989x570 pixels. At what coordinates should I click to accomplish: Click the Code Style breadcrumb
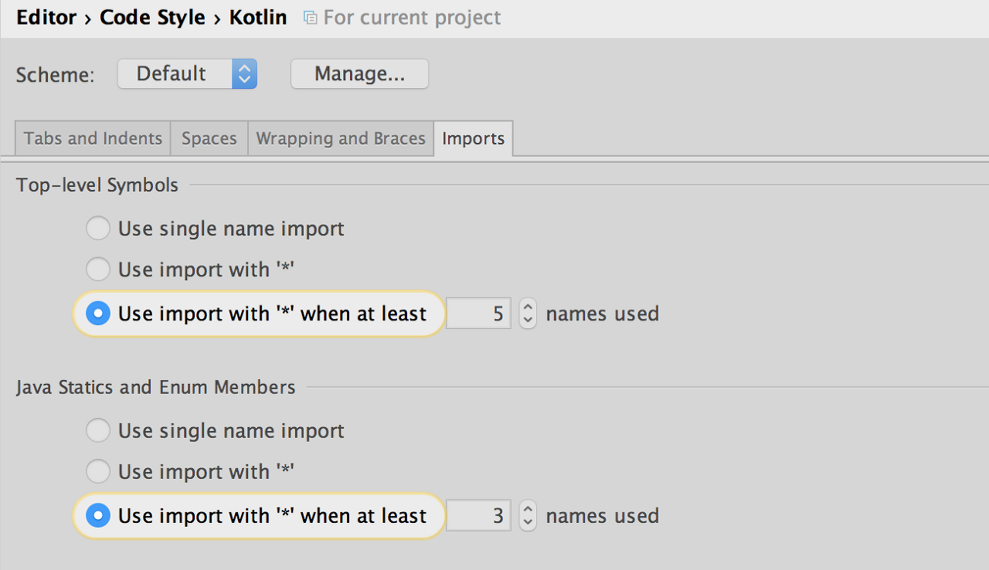click(x=152, y=18)
